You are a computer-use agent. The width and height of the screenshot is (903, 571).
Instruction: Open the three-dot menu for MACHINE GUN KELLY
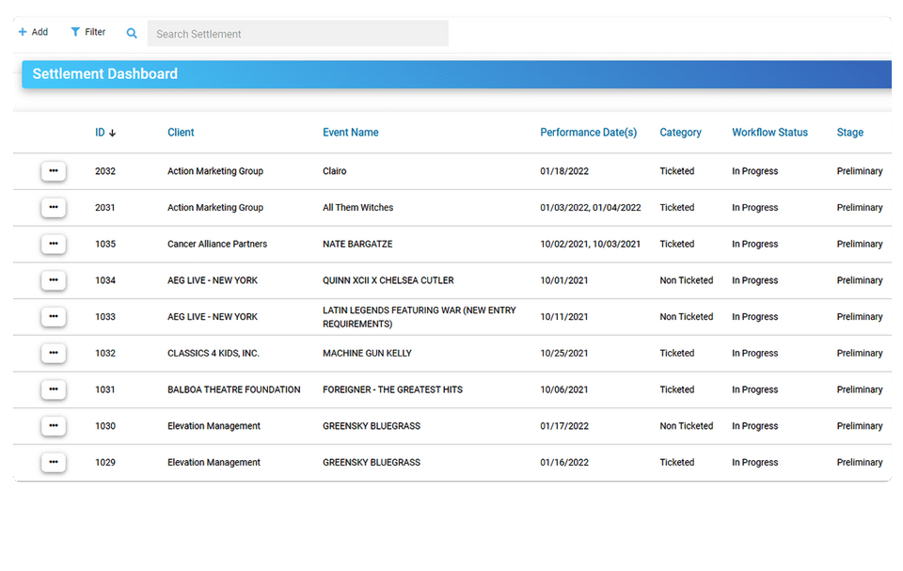click(54, 353)
